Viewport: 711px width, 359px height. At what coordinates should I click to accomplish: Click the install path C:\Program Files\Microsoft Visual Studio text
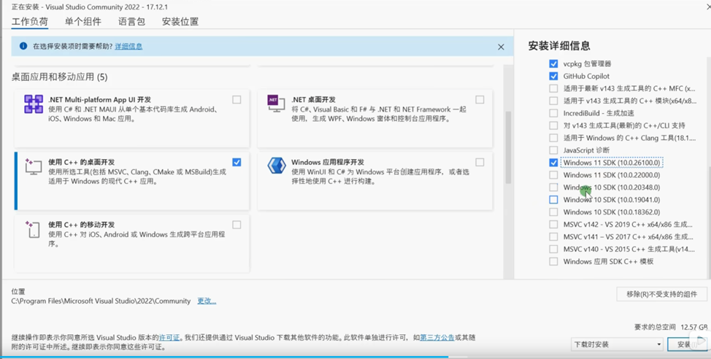[101, 301]
